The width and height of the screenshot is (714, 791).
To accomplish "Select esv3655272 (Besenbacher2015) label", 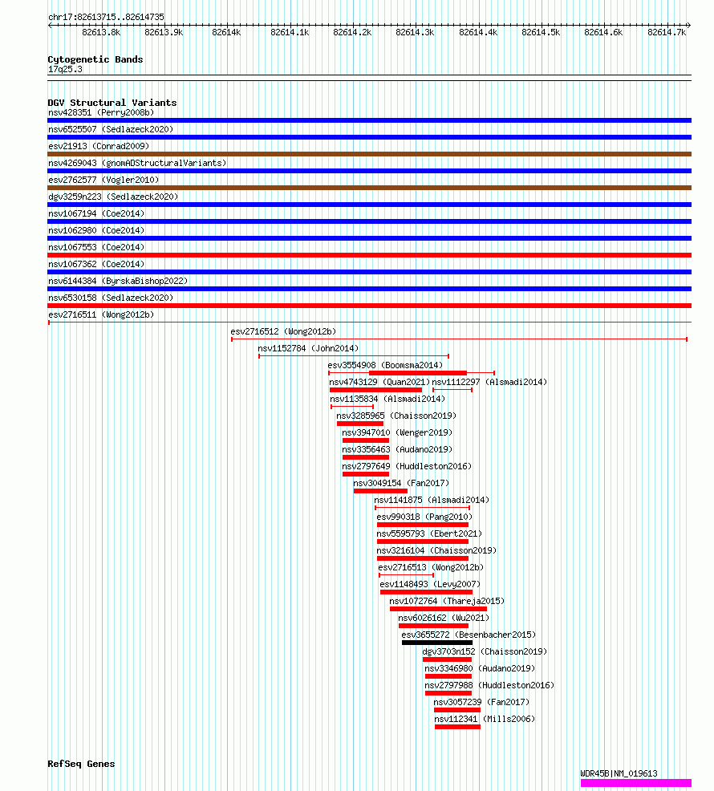I will click(469, 635).
